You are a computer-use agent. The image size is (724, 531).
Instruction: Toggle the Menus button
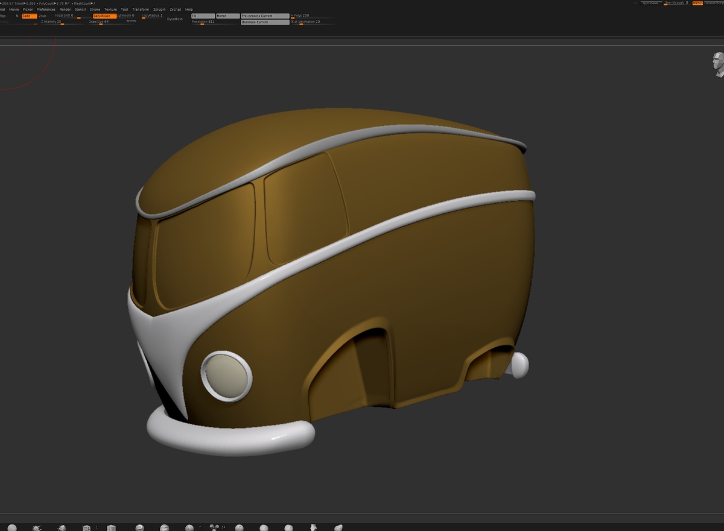tap(697, 3)
